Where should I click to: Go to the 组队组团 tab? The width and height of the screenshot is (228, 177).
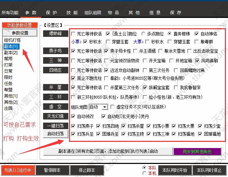pyautogui.click(x=93, y=13)
